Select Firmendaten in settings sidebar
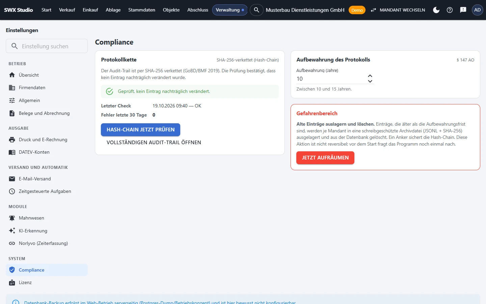Screen dimensions: 486x304 (47, 87)
